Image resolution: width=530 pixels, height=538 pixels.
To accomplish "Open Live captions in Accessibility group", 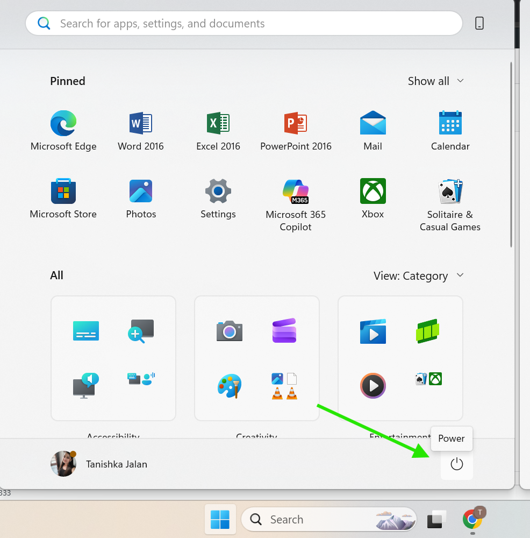I will (85, 331).
